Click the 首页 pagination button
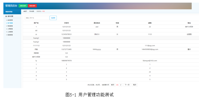This screenshot has height=98, width=199. tap(113, 85)
